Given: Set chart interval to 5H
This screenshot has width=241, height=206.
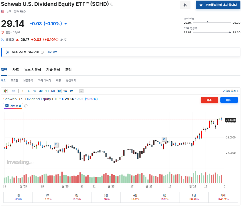Looking at the screenshot, I should coord(53,91).
